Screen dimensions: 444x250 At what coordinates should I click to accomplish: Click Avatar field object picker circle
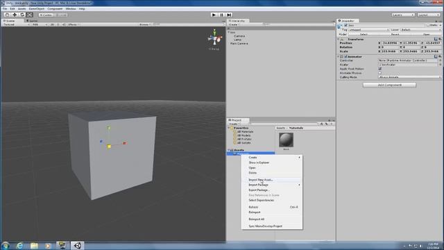(440, 65)
